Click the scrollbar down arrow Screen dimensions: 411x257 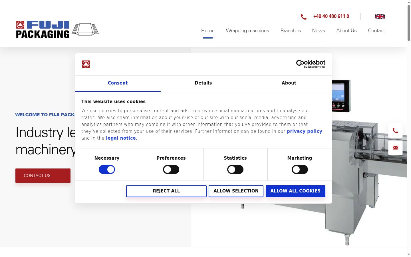point(409,254)
